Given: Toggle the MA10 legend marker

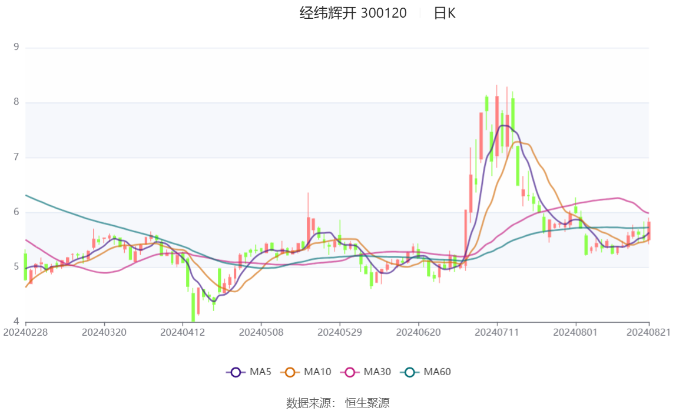Looking at the screenshot, I should (290, 372).
